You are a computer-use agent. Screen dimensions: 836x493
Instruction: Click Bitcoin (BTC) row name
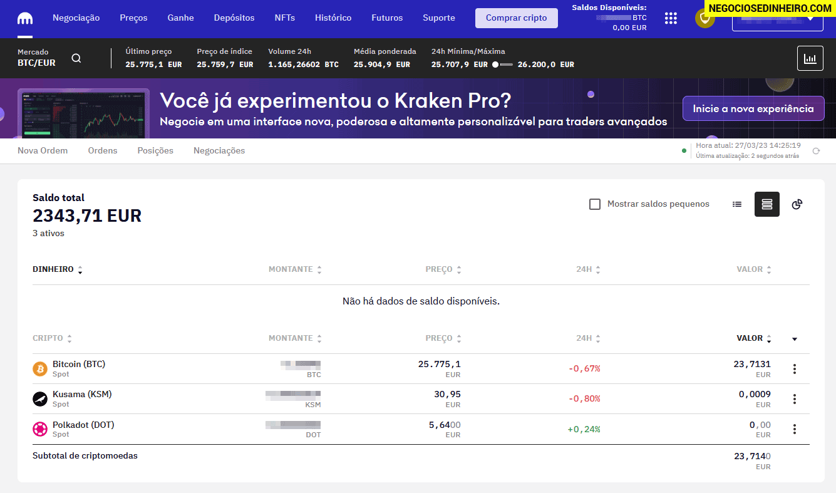tap(79, 364)
